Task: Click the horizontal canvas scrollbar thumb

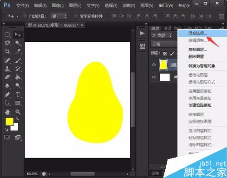Action: (83, 174)
